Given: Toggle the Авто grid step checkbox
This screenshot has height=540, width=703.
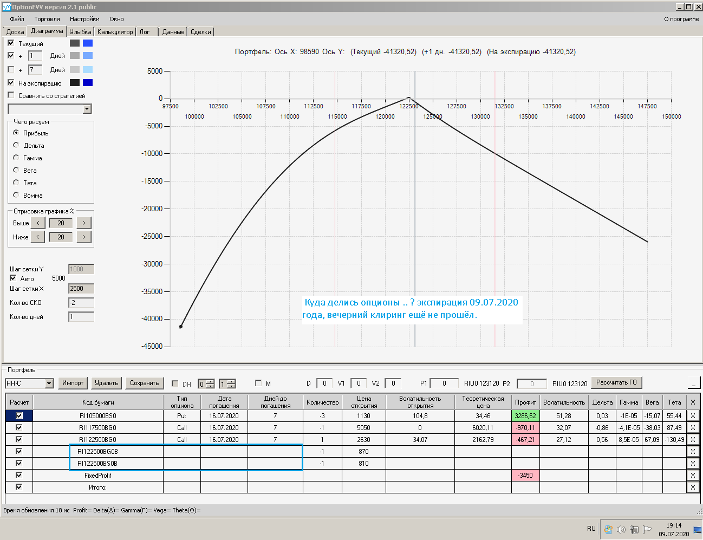Looking at the screenshot, I should (x=13, y=278).
